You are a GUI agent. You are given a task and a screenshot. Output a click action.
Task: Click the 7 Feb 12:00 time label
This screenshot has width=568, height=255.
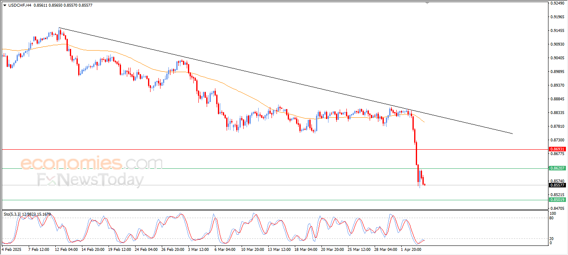pos(38,250)
